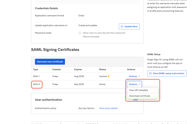
Task: Click the SHA-2 certificate type cell
Action: 36,84
